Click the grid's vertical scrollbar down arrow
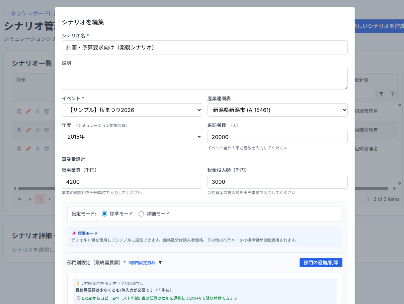The height and width of the screenshot is (304, 404). point(400,183)
